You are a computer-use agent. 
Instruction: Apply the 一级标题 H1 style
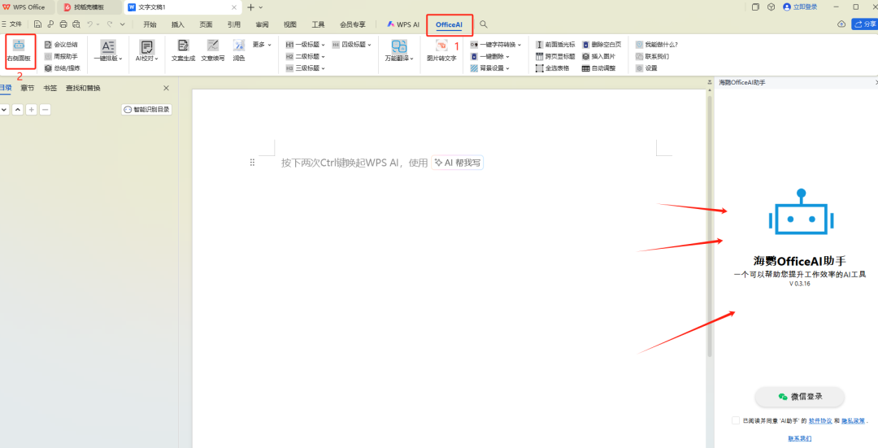305,44
